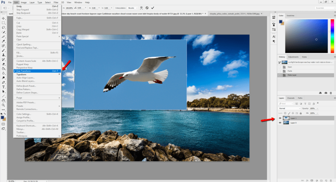
Task: Commit the transform with the checkmark icon
Action: click(153, 8)
